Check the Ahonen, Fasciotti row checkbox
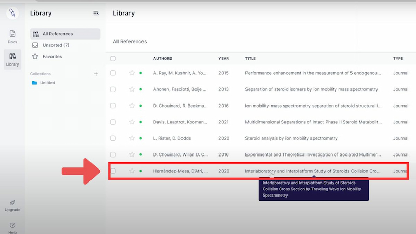 tap(113, 89)
